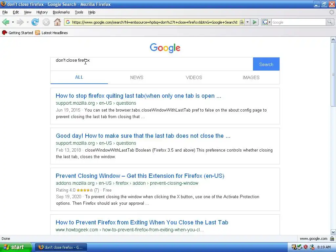This screenshot has height=252, width=336.
Task: Click the scrollbar up arrow
Action: click(333, 39)
